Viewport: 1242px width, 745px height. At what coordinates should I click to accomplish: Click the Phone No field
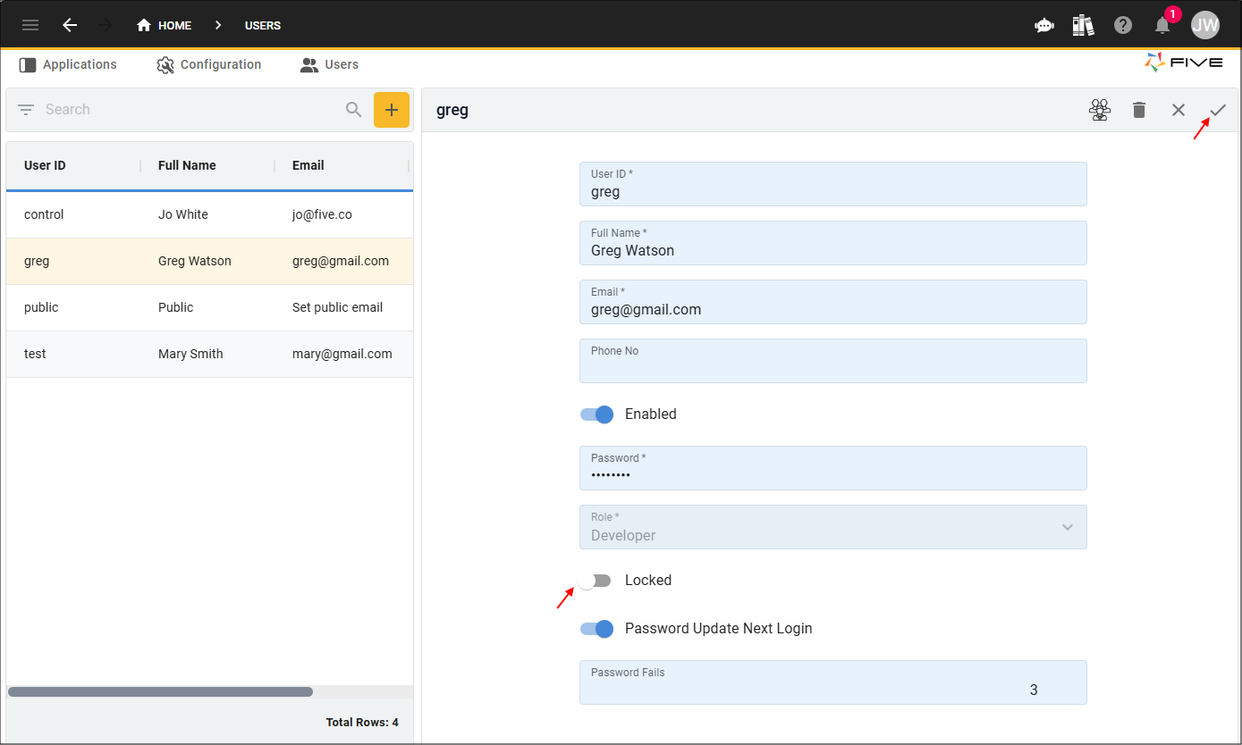click(833, 361)
